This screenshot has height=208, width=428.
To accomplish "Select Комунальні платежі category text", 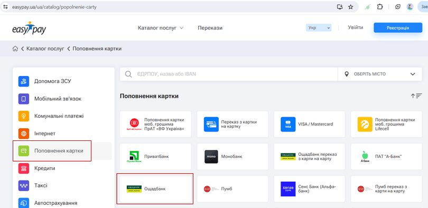I will (x=59, y=116).
